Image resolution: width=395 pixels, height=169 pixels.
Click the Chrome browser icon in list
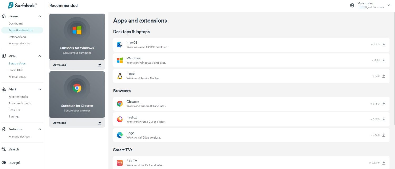pyautogui.click(x=120, y=104)
